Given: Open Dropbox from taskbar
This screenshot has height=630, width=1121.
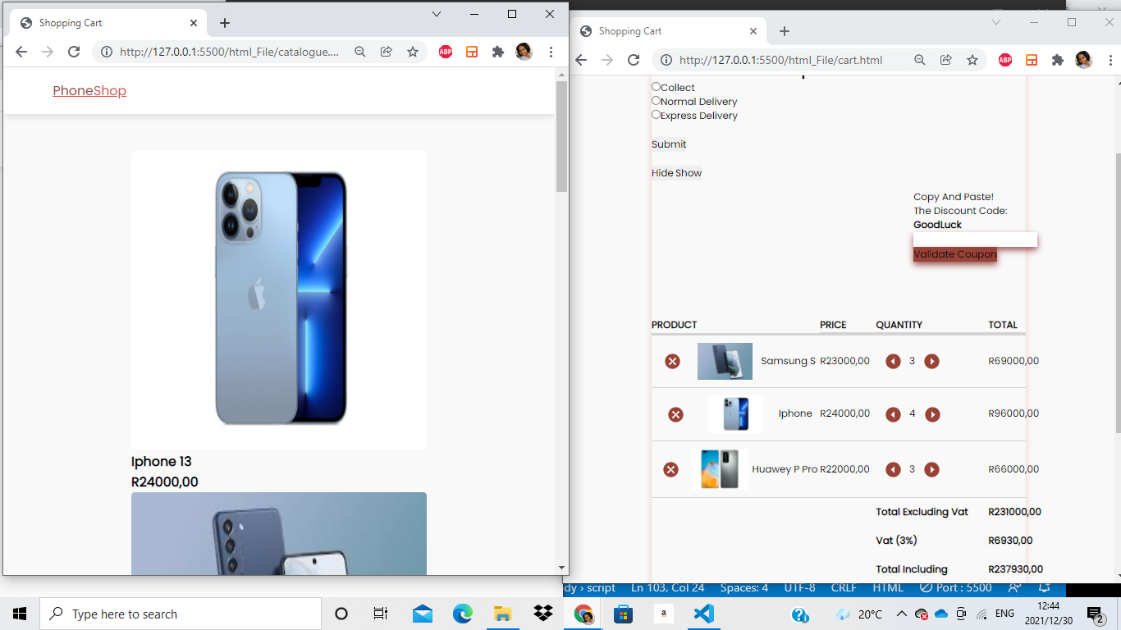Looking at the screenshot, I should pos(543,614).
